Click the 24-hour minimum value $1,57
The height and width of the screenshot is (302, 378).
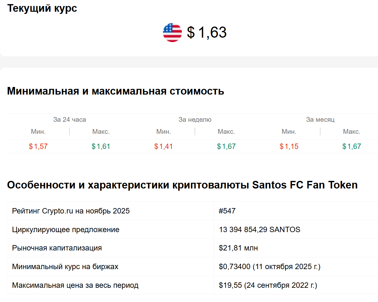point(38,146)
